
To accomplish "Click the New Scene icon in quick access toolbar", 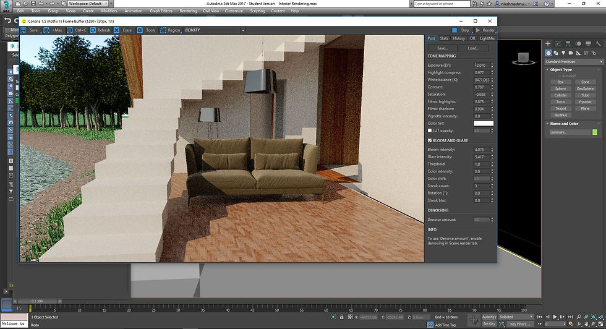I will 18,4.
